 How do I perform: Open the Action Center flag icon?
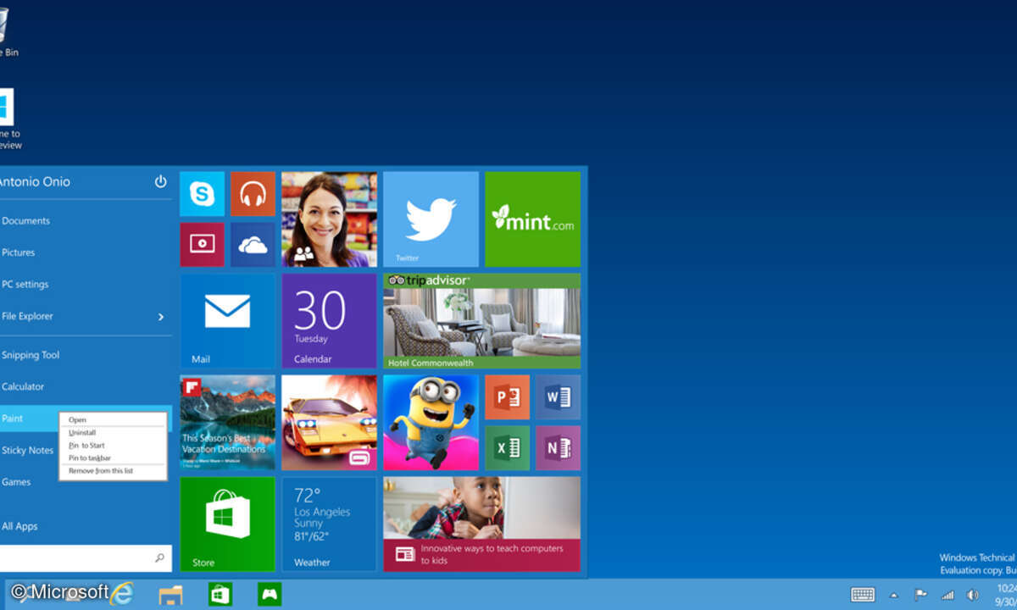click(920, 595)
